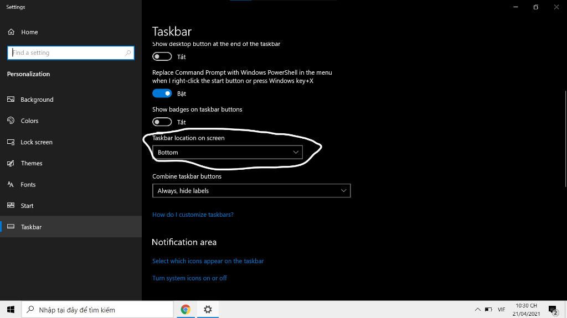567x318 pixels.
Task: Click the Settings gear on the taskbar
Action: [208, 309]
